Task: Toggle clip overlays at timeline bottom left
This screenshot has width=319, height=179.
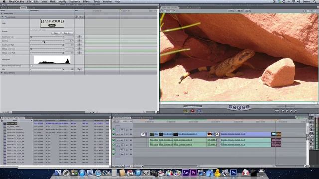Action: [122, 166]
